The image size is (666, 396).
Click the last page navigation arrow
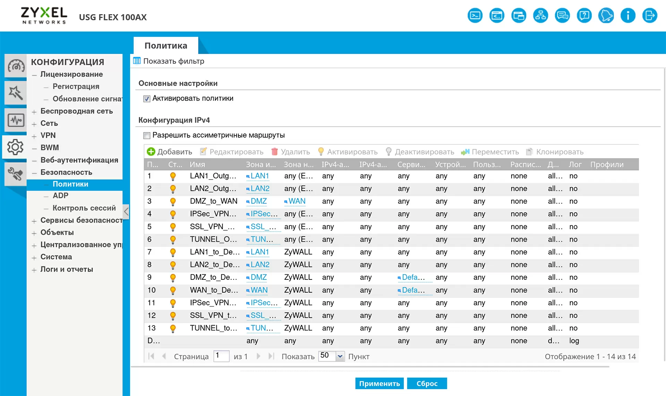click(271, 356)
